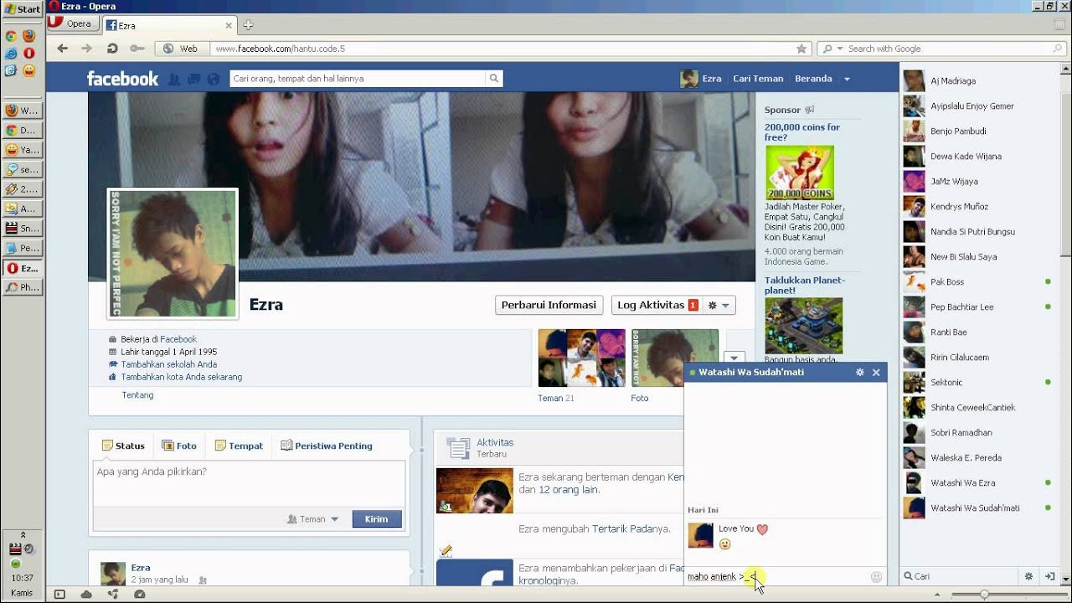Viewport: 1072px width, 603px height.
Task: Open a new tab with plus button
Action: coord(249,25)
